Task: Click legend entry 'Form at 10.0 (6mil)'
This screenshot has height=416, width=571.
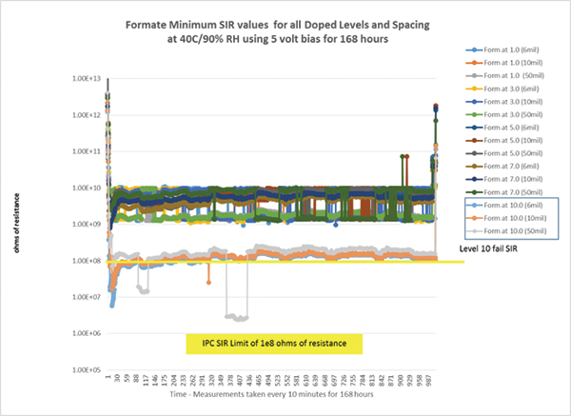Action: coord(504,206)
